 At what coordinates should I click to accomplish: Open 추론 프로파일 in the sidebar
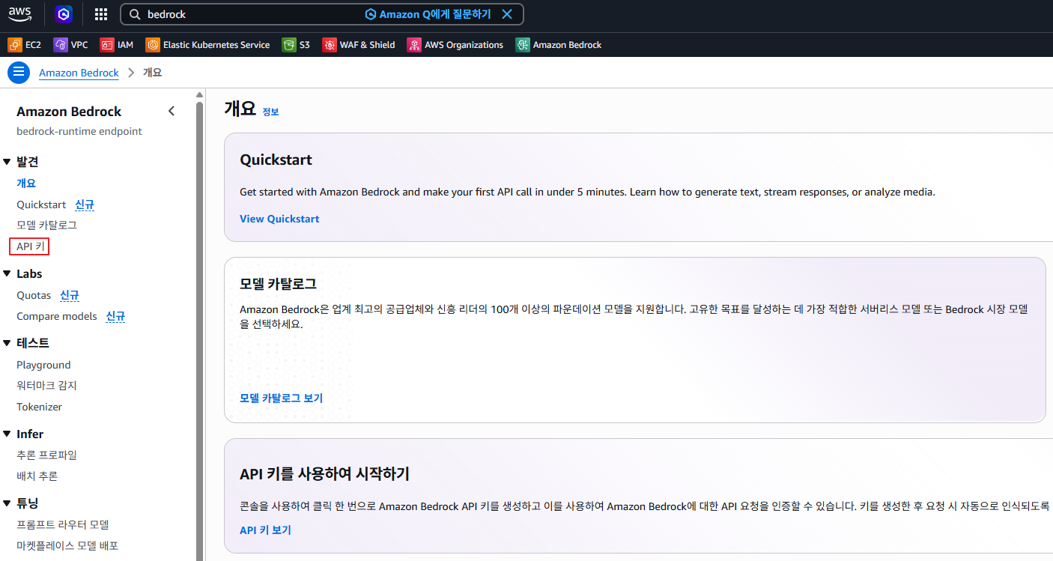pyautogui.click(x=46, y=455)
